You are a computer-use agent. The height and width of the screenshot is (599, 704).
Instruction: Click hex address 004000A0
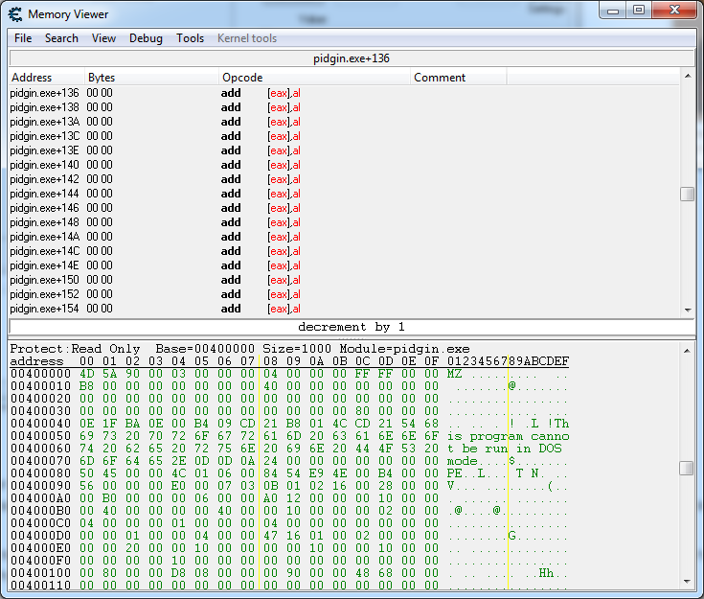tap(40, 498)
